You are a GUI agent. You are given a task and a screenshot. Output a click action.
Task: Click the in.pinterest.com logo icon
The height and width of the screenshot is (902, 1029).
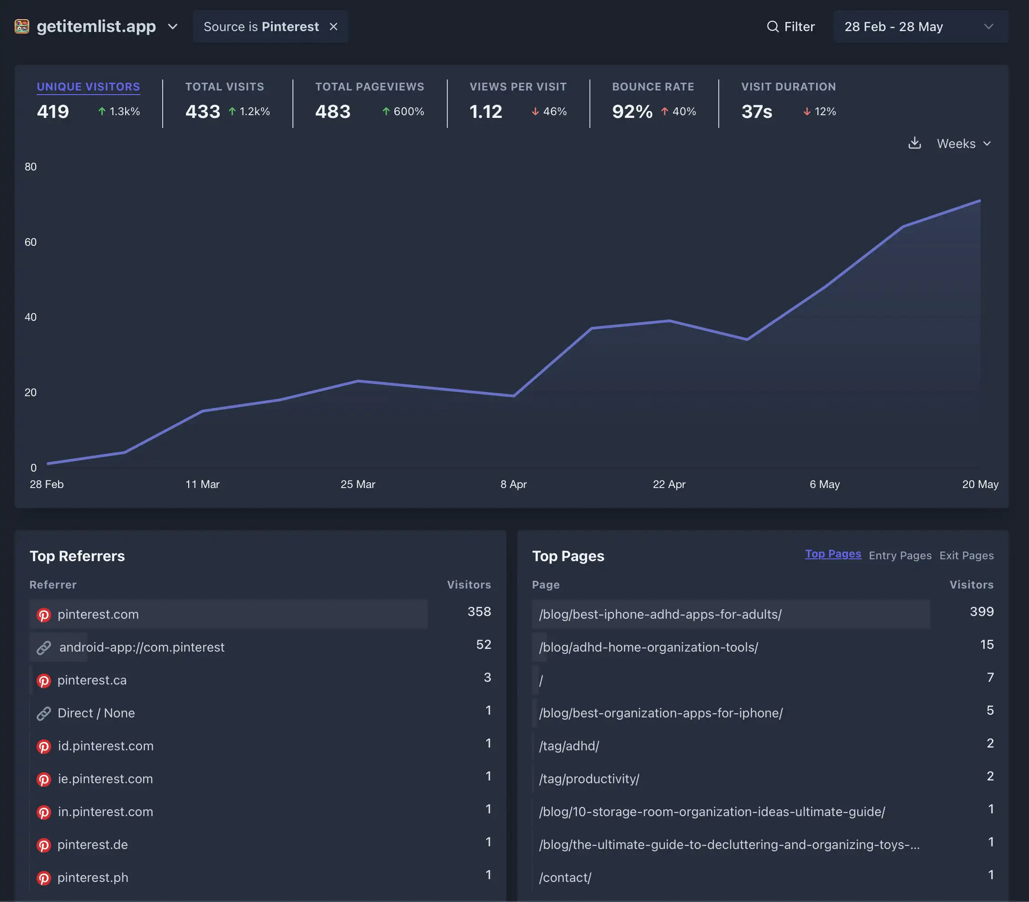44,812
